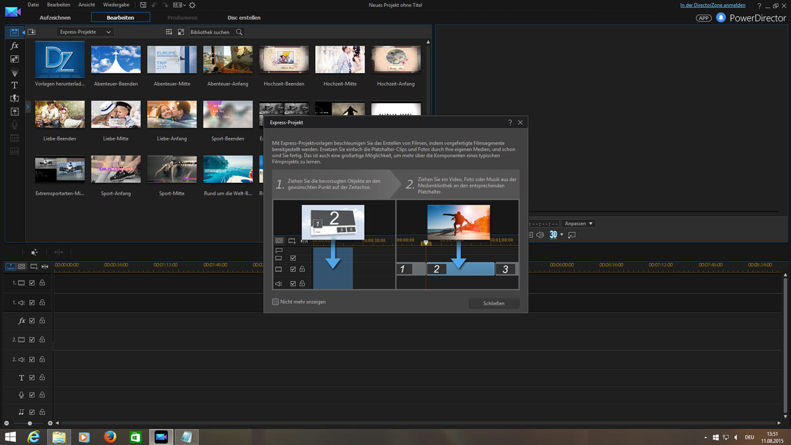
Task: Click the library search magnifier icon
Action: [x=239, y=32]
